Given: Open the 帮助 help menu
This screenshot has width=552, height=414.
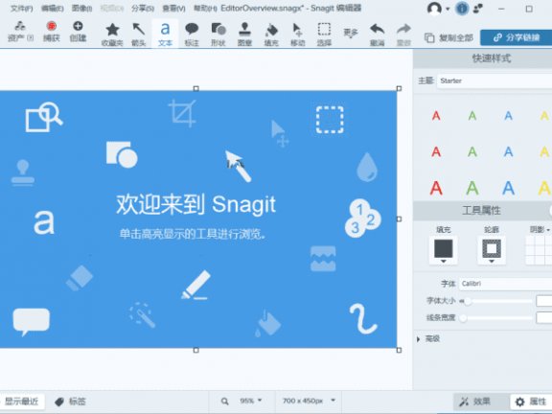Looking at the screenshot, I should coord(205,8).
